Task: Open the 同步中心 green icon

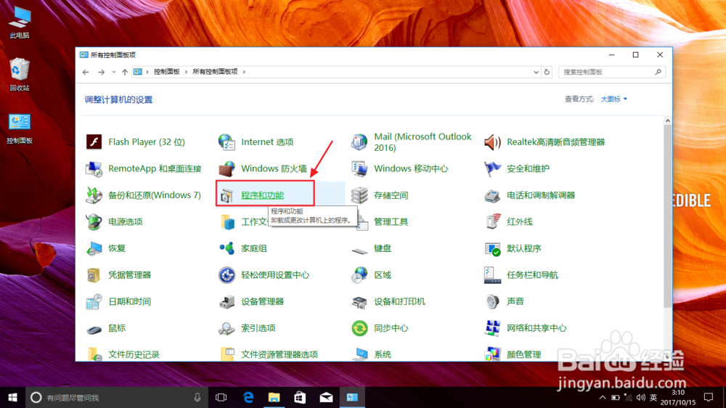Action: tap(360, 328)
